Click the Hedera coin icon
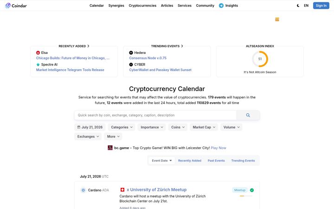Screen dimensions: 334x209 click(x=131, y=52)
